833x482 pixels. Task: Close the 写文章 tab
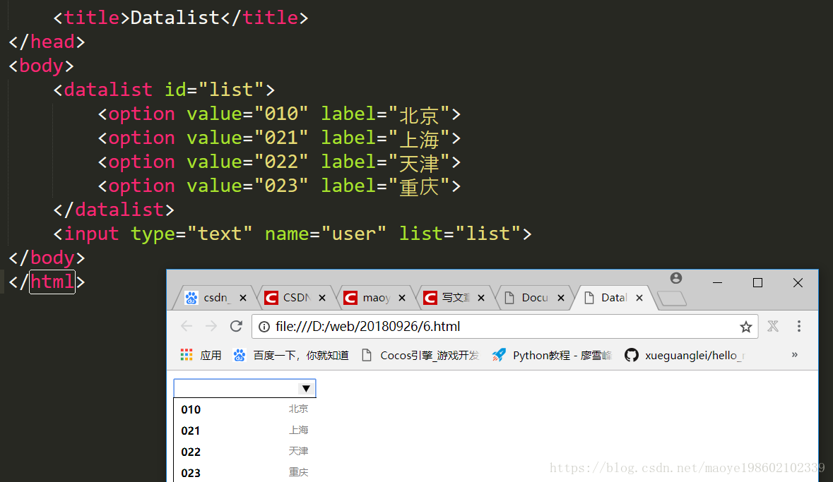point(480,298)
